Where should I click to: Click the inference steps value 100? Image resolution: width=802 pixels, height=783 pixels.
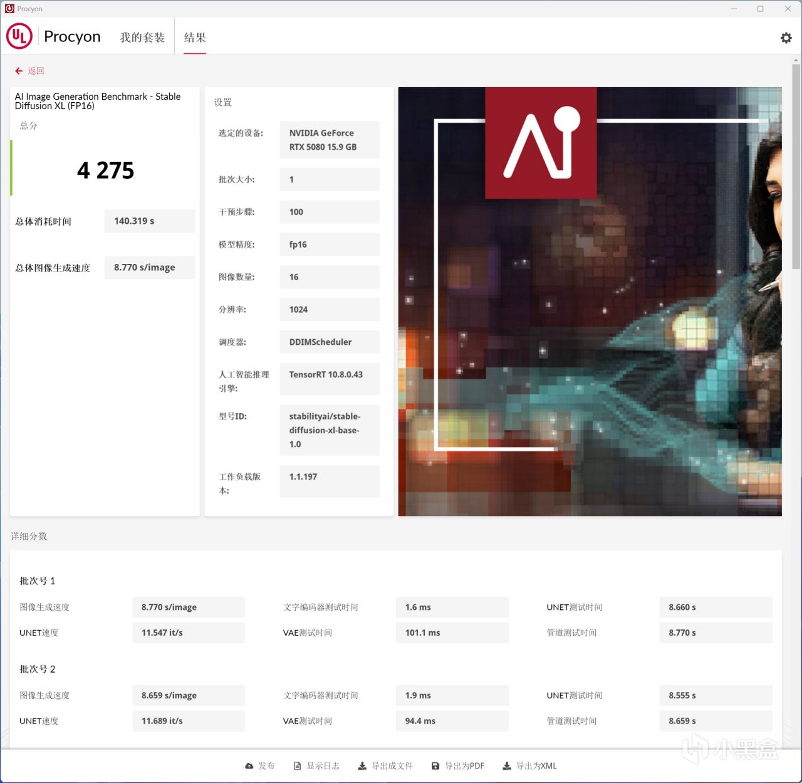tap(330, 212)
